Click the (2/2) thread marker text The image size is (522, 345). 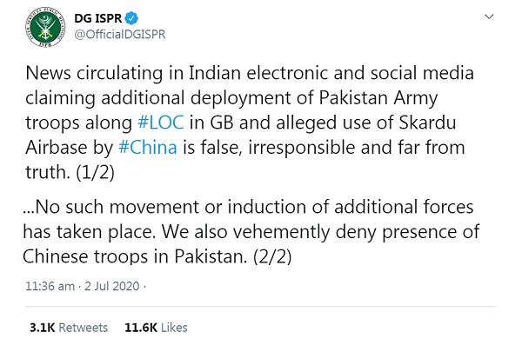click(272, 256)
